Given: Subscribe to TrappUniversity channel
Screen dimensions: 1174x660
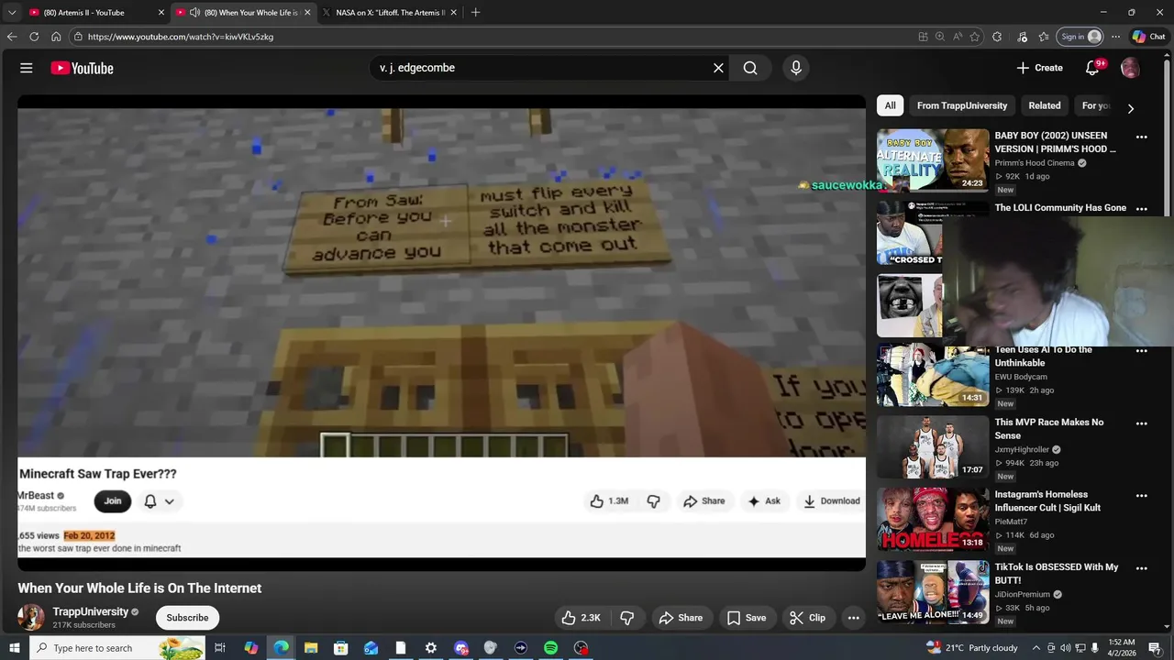Looking at the screenshot, I should (187, 618).
